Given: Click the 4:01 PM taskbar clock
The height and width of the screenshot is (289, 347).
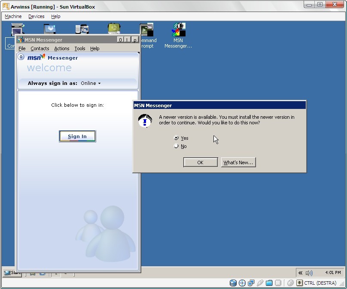Looking at the screenshot, I should click(333, 273).
